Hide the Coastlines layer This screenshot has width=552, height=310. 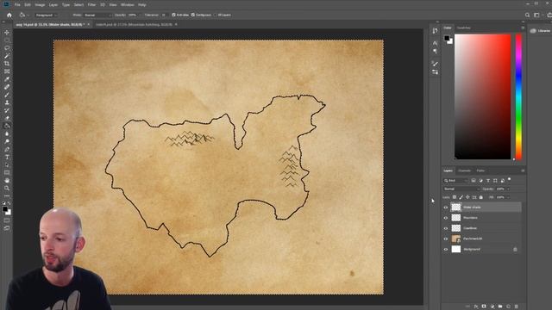(x=446, y=228)
